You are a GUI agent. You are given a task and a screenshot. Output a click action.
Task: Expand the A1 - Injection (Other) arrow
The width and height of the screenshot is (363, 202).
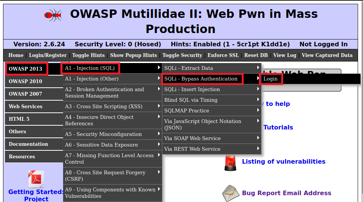click(159, 78)
